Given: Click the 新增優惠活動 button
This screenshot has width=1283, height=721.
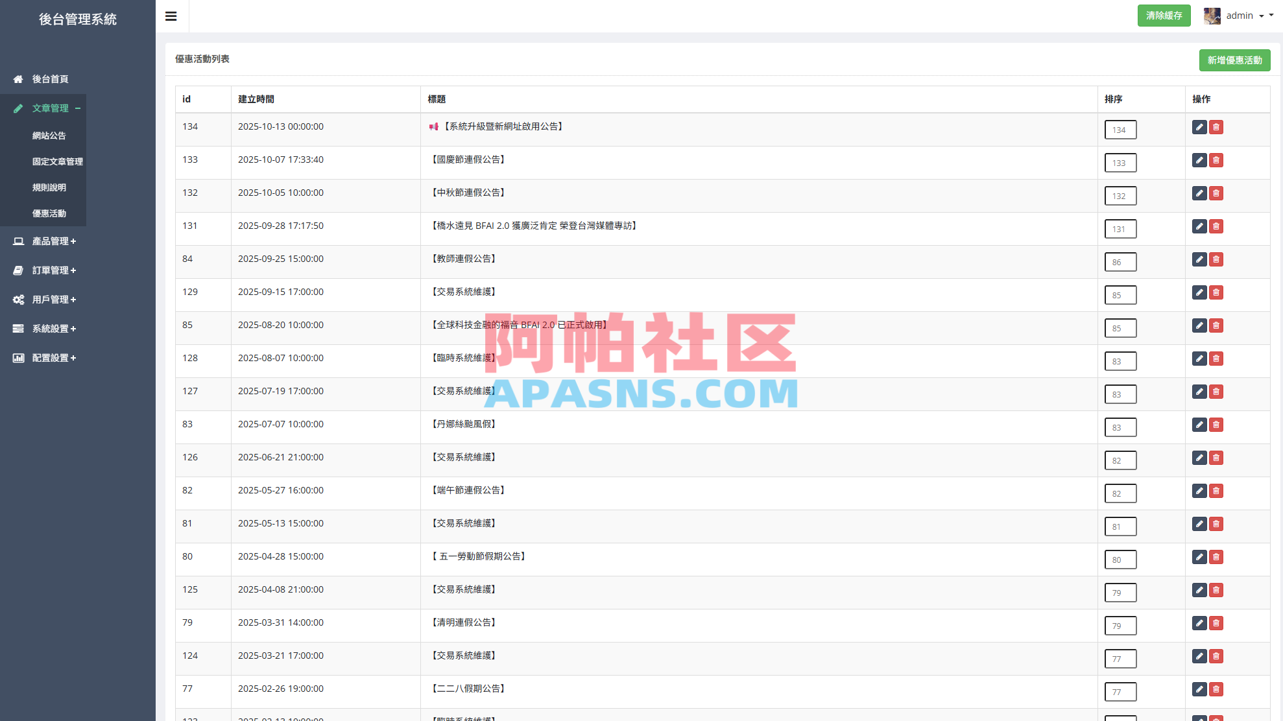Looking at the screenshot, I should (x=1234, y=60).
